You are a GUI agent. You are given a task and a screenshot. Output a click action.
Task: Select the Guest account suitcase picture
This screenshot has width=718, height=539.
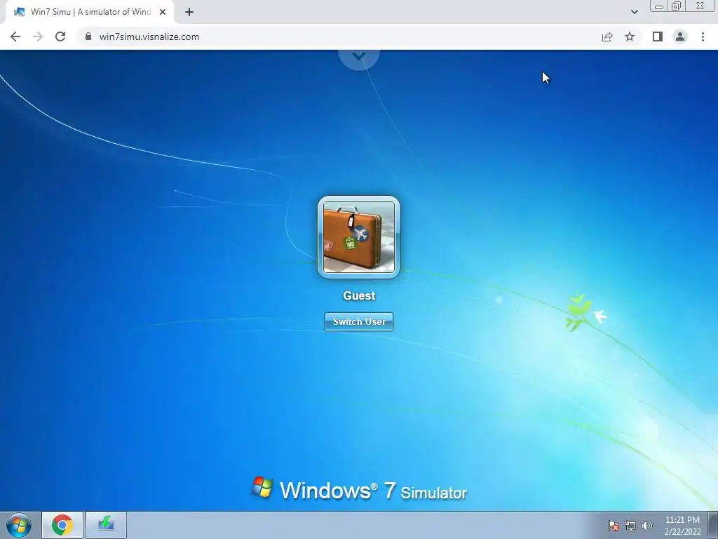pyautogui.click(x=359, y=237)
